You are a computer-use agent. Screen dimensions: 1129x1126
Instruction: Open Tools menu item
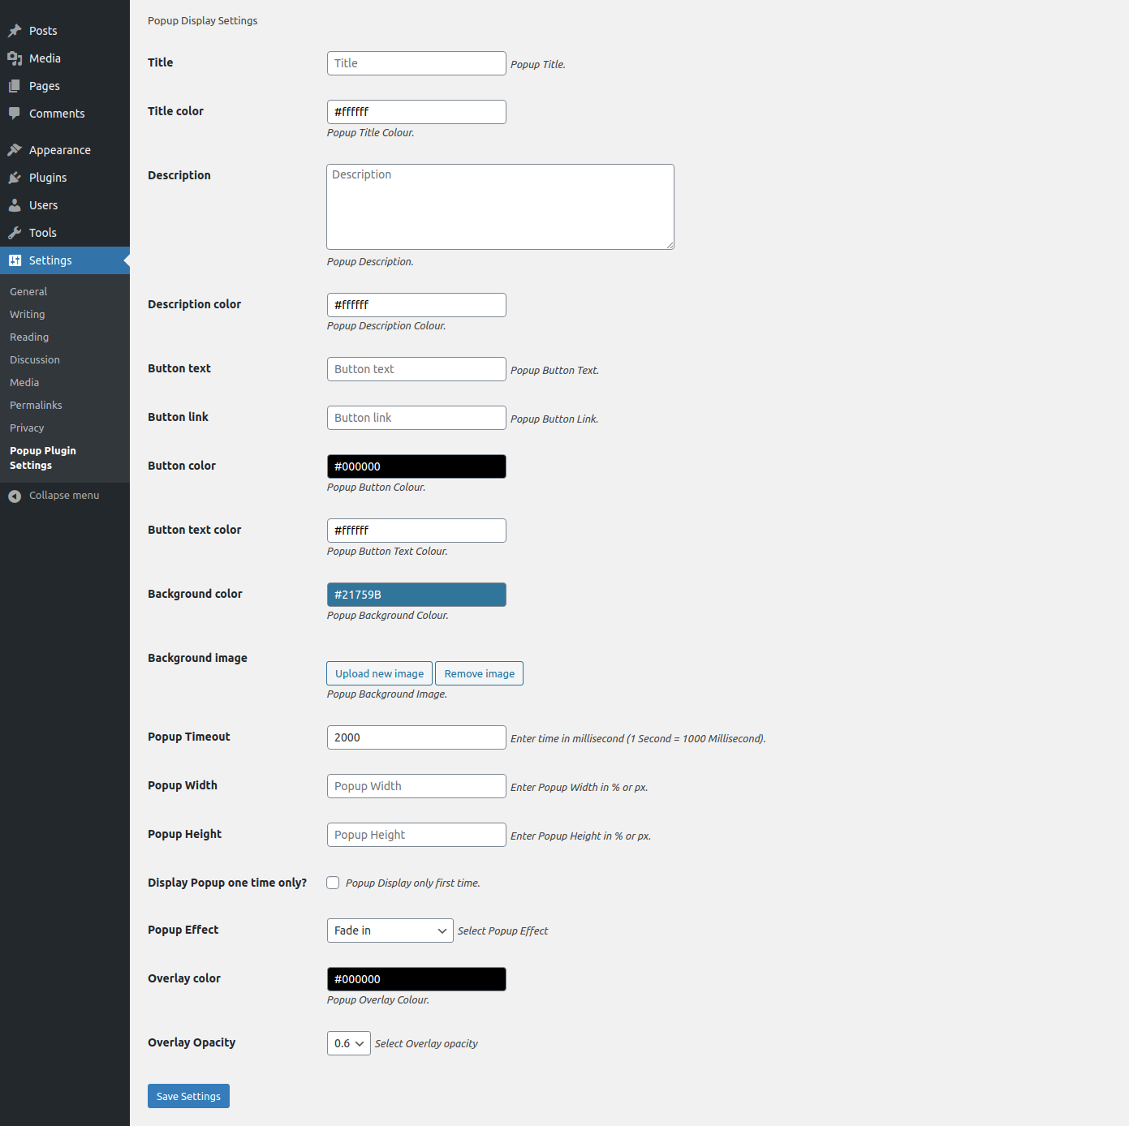point(65,233)
